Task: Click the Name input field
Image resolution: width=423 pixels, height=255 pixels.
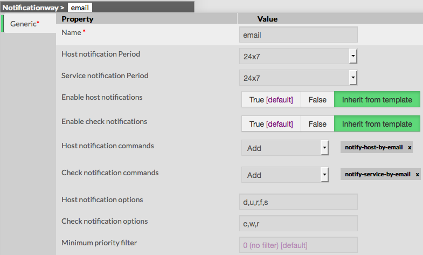Action: click(298, 35)
